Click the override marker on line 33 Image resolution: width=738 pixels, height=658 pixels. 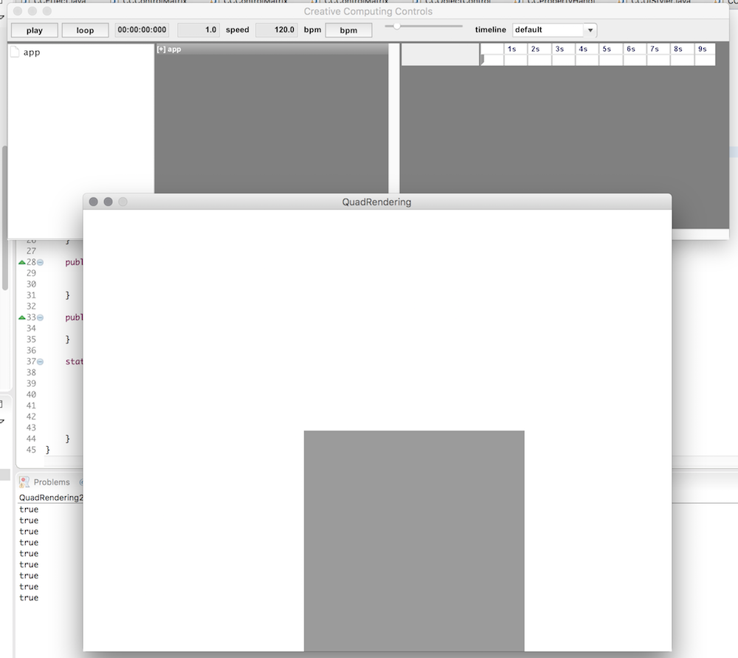tap(22, 318)
